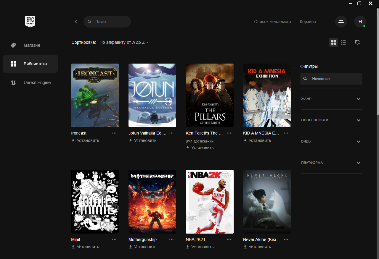The image size is (379, 259).
Task: Open options menu for NBA 2K21
Action: pos(229,239)
